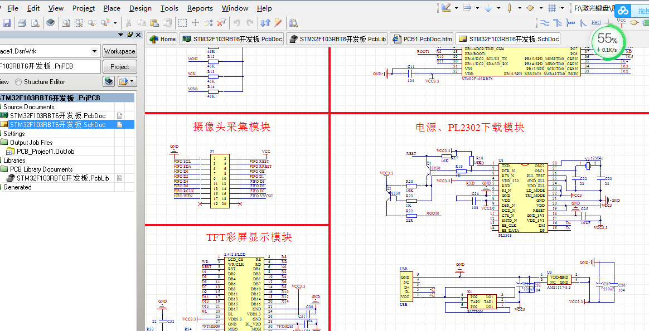Select the Place Net Label icon
The width and height of the screenshot is (649, 331).
[x=596, y=23]
